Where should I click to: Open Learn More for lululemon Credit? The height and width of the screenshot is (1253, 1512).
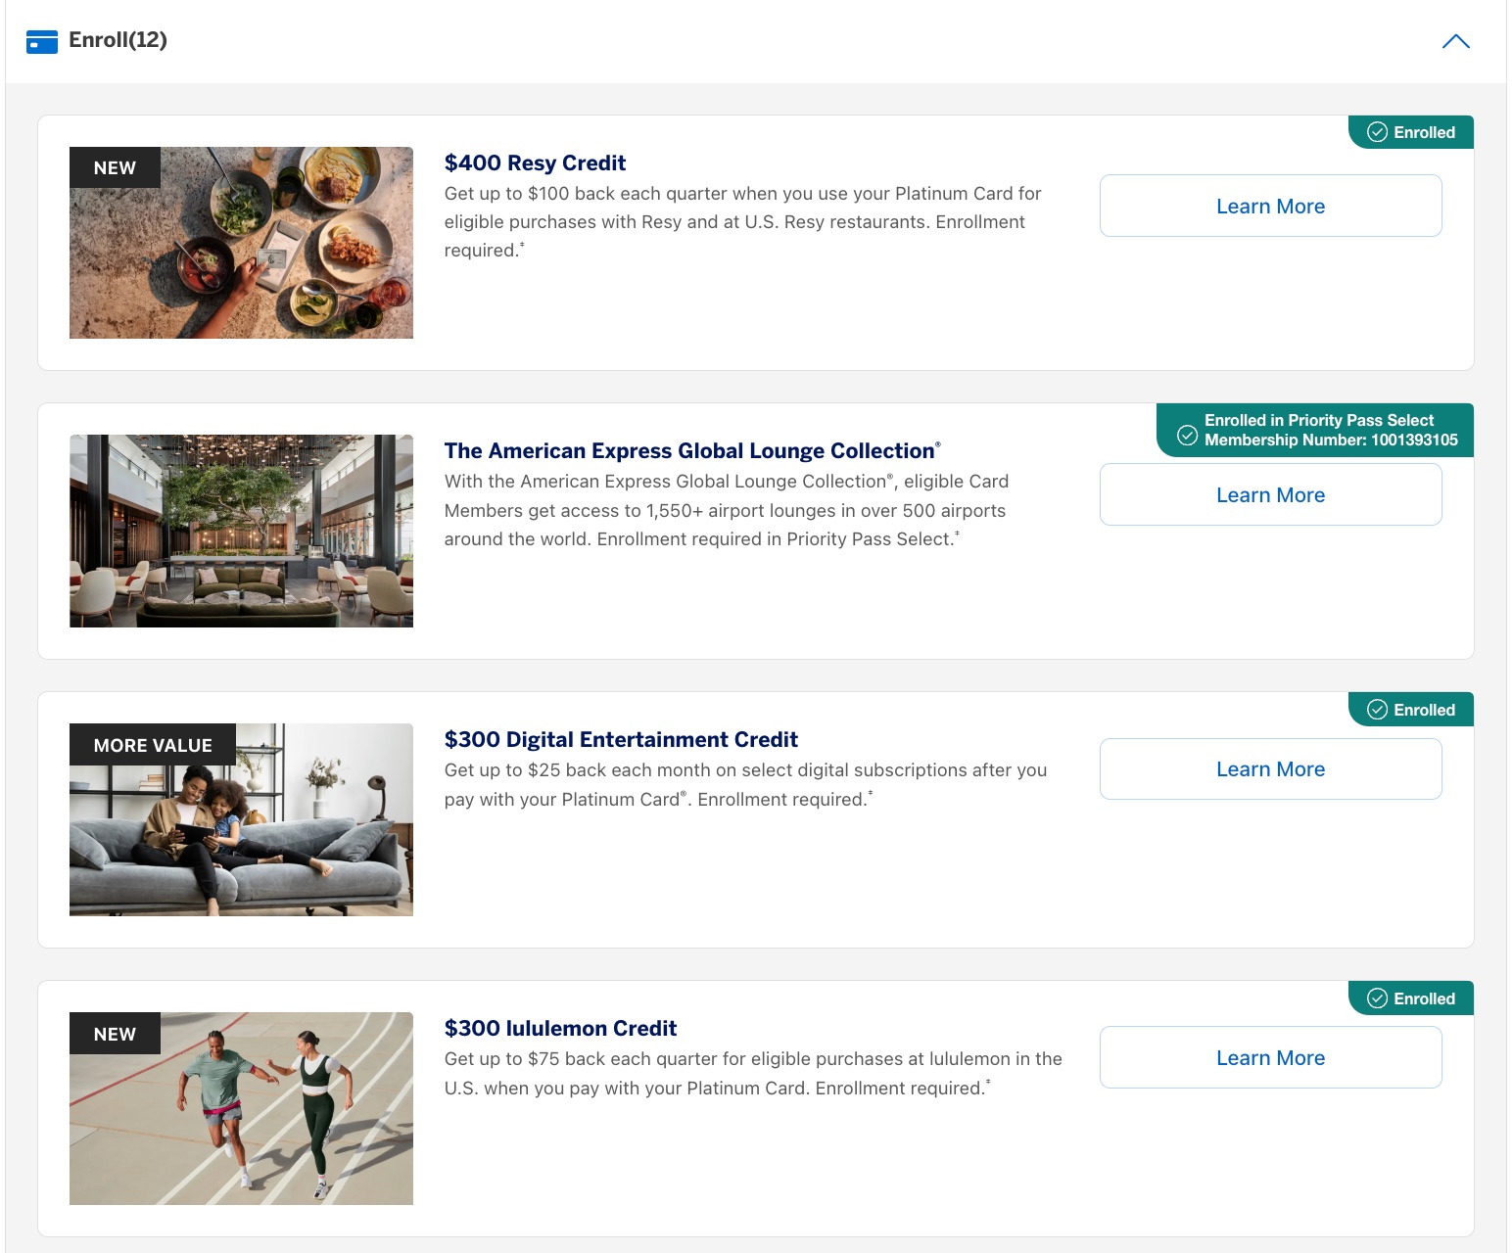[1270, 1057]
